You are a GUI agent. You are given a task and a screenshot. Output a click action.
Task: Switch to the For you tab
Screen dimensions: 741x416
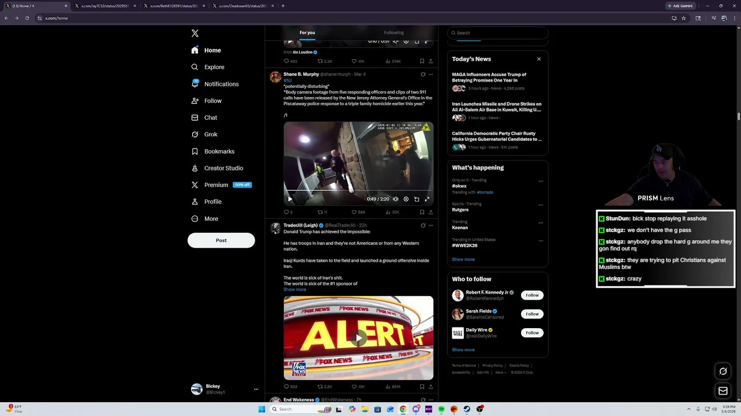[307, 32]
